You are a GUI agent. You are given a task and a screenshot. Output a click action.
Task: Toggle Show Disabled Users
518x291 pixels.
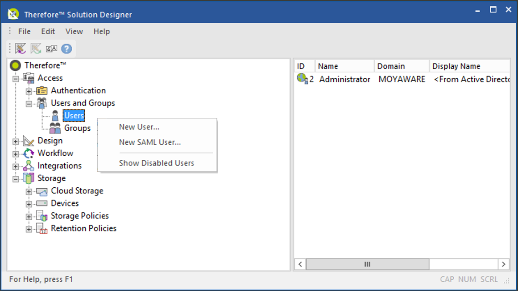(x=156, y=163)
